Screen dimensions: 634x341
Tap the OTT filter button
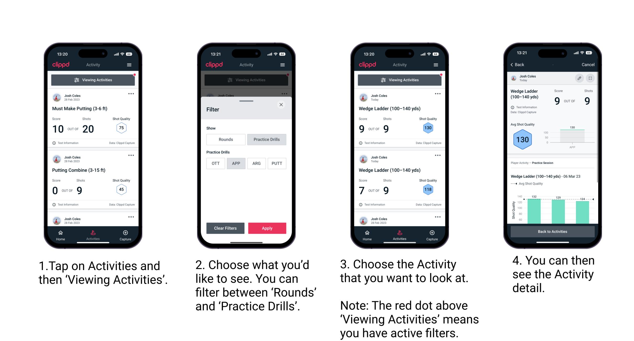[x=215, y=163]
